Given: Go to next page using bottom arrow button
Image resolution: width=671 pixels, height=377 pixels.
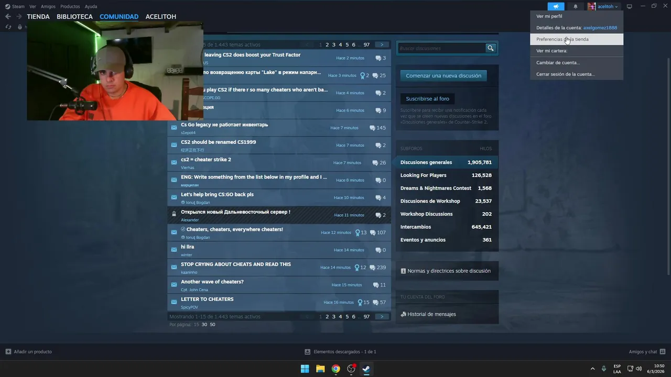Looking at the screenshot, I should (x=382, y=316).
